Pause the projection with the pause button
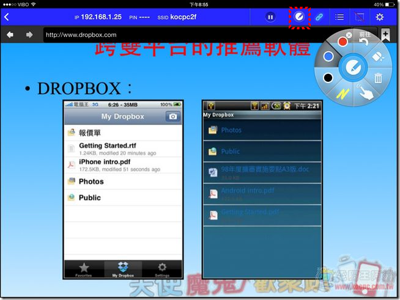This screenshot has height=300, width=400. pos(270,17)
